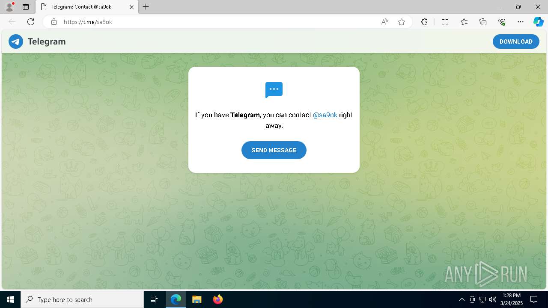Refresh the page

coord(31,22)
